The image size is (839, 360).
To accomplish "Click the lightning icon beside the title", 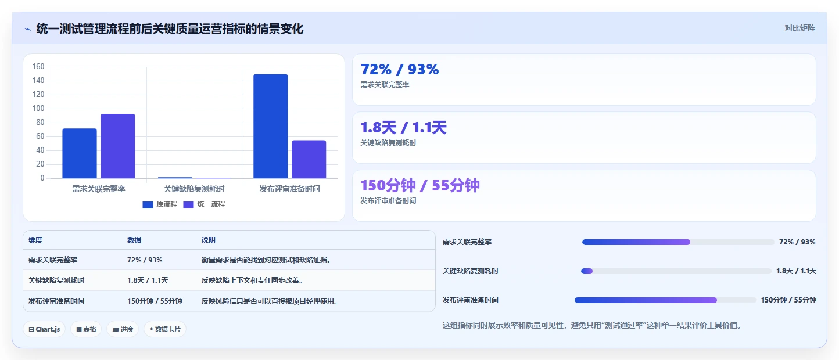I will (27, 29).
